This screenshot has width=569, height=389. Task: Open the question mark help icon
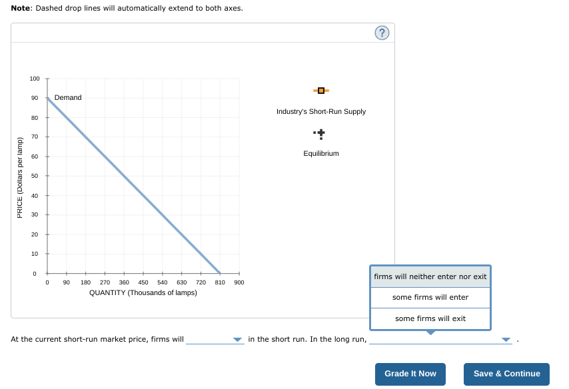(x=381, y=32)
